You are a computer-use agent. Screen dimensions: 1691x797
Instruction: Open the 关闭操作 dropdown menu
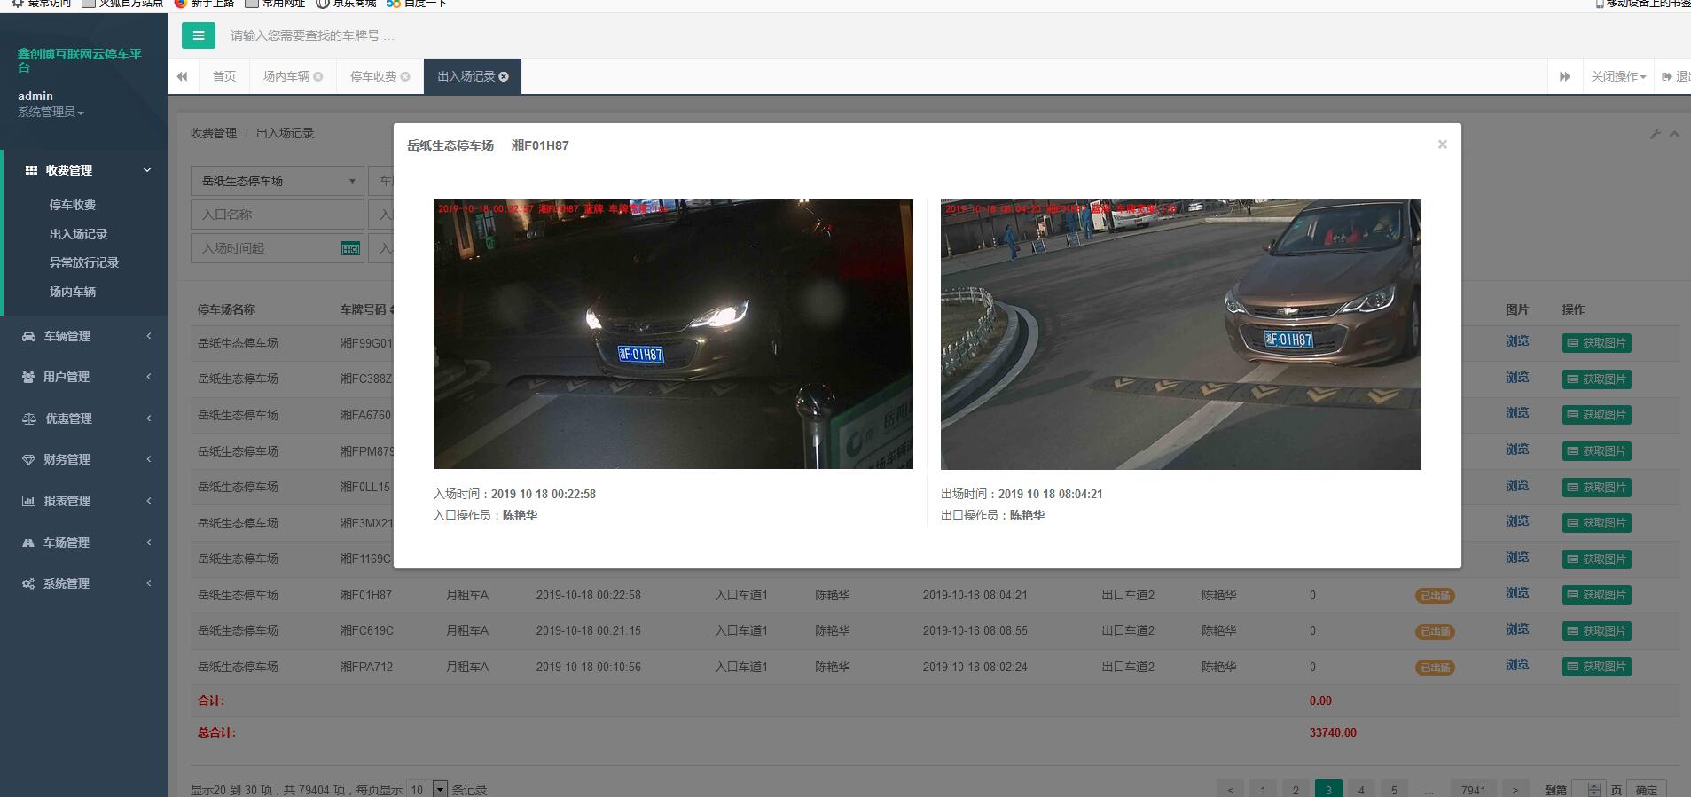(x=1617, y=76)
